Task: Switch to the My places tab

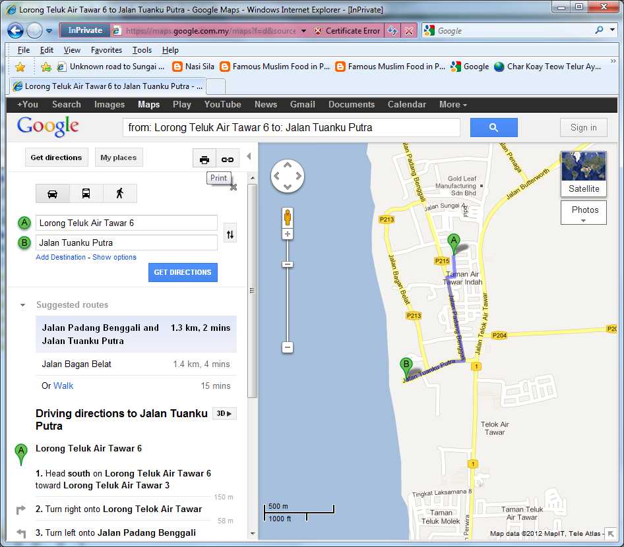Action: point(119,157)
